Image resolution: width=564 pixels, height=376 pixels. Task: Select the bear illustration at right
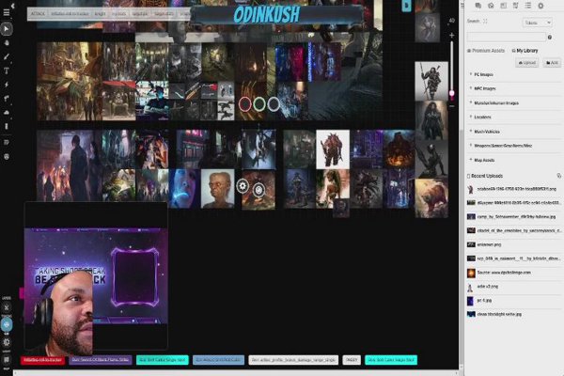click(x=431, y=197)
